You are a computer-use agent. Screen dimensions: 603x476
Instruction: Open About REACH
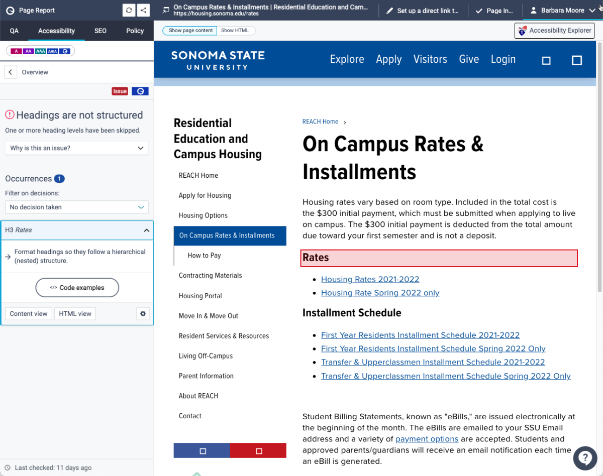(x=198, y=396)
